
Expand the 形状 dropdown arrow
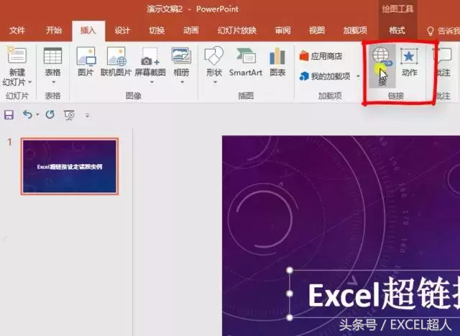pos(216,83)
